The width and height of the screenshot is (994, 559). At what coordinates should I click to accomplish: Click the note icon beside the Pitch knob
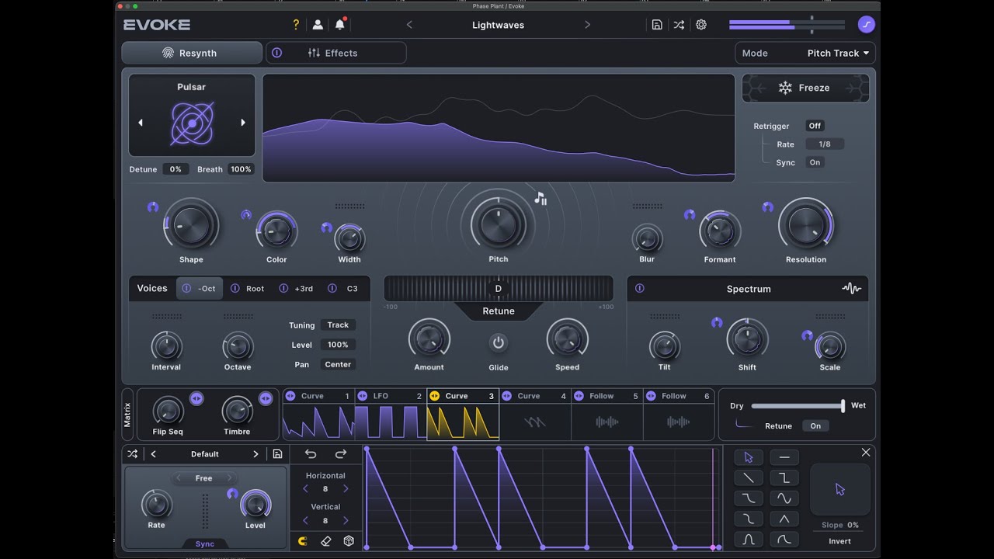[540, 199]
